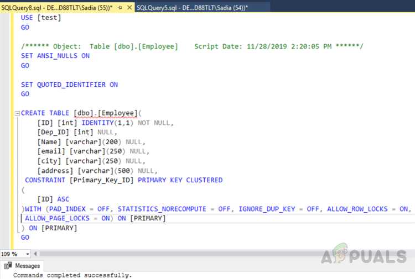The image size is (415, 279).
Task: Pin the SQLQuery8.sql tab
Action: pyautogui.click(x=120, y=8)
